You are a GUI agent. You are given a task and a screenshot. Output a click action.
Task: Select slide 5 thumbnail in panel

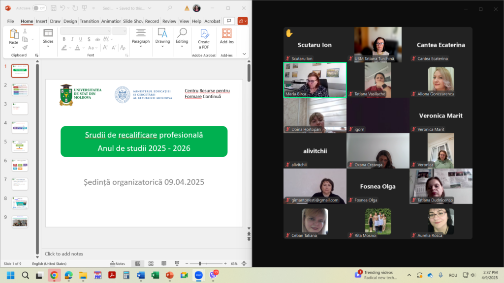click(x=20, y=146)
